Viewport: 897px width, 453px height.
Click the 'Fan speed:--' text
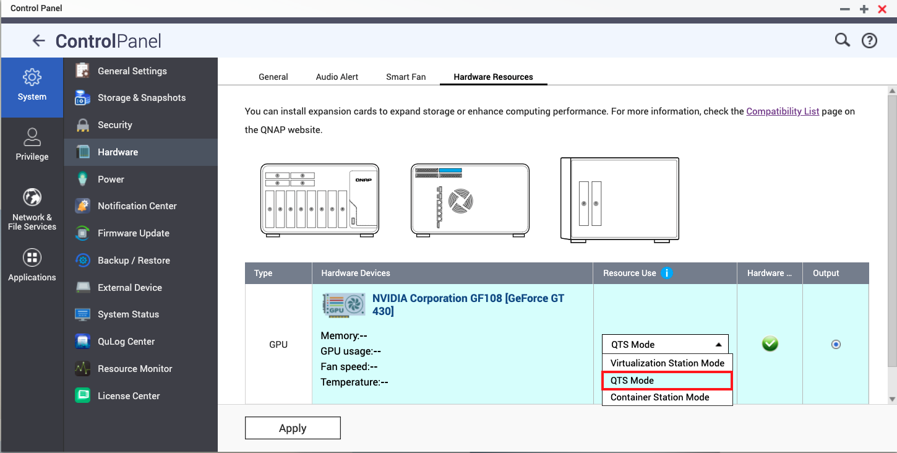pos(350,366)
